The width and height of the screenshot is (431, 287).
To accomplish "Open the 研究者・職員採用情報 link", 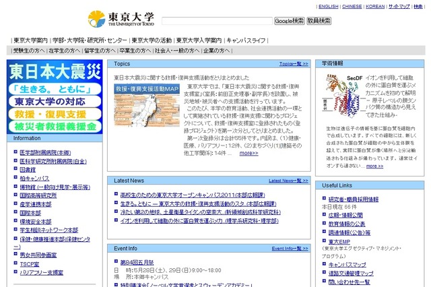I will (x=354, y=199).
